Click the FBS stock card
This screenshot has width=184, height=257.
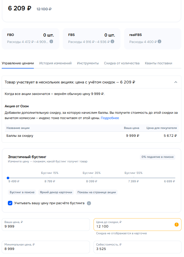click(x=92, y=39)
